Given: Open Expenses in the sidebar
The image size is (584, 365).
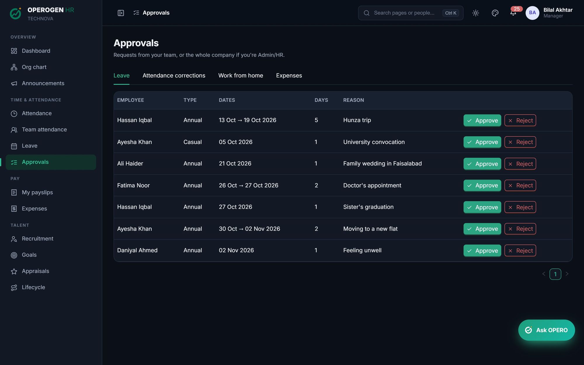Looking at the screenshot, I should tap(51, 209).
